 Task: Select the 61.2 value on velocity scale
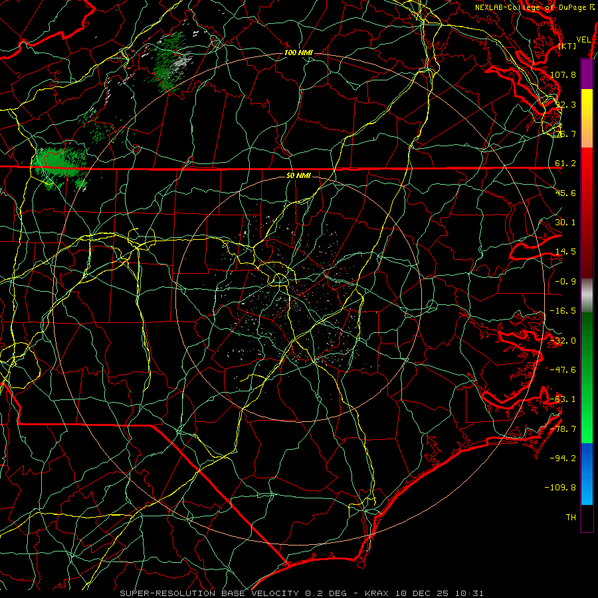click(565, 163)
